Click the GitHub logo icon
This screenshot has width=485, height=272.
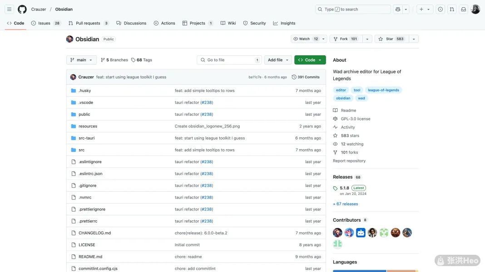point(22,9)
